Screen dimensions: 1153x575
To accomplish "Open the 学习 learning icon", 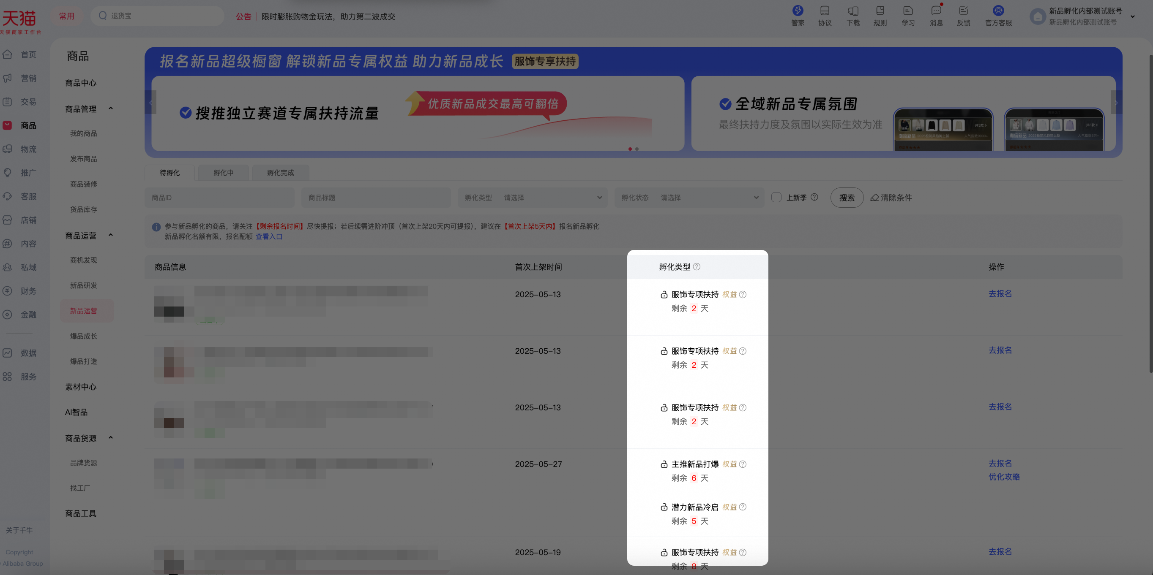I will (x=908, y=15).
